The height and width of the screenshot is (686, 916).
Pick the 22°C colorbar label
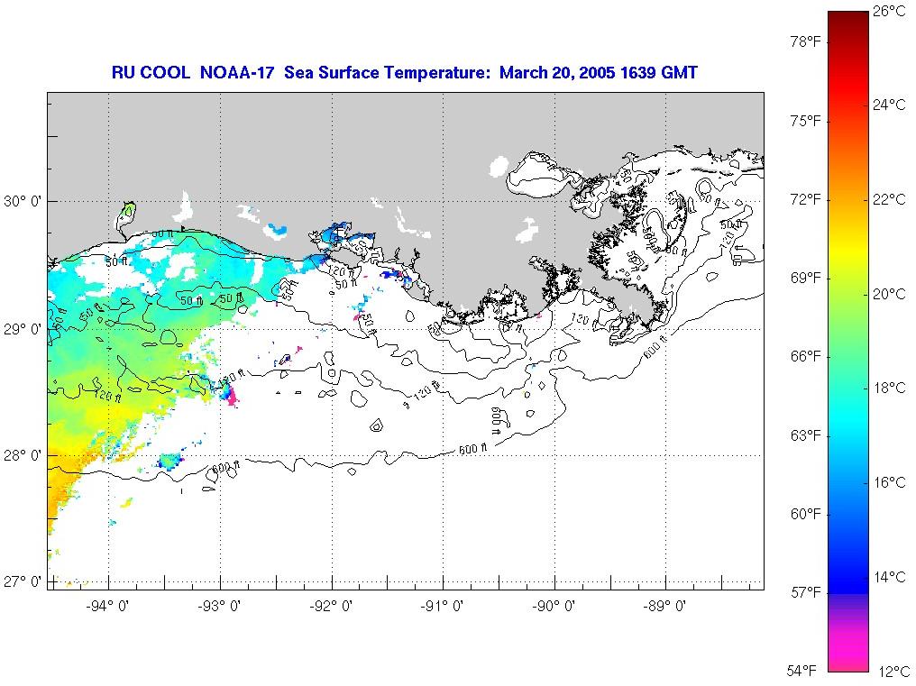click(x=889, y=199)
